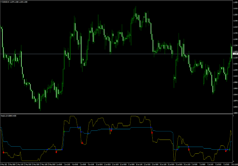Click the first date label on the time axis
This screenshot has height=166, width=238.
4,164
